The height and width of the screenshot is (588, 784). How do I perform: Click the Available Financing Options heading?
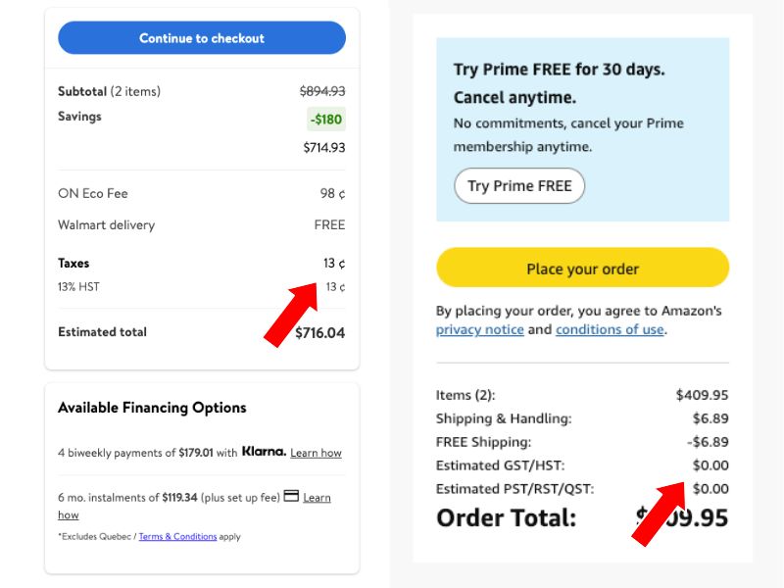pos(152,408)
